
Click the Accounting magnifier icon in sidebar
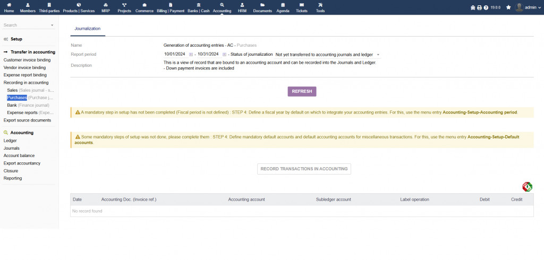[x=5, y=133]
